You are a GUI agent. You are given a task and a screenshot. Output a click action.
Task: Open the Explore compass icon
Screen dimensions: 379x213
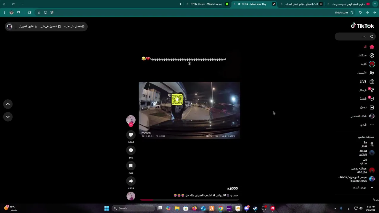coord(372,55)
